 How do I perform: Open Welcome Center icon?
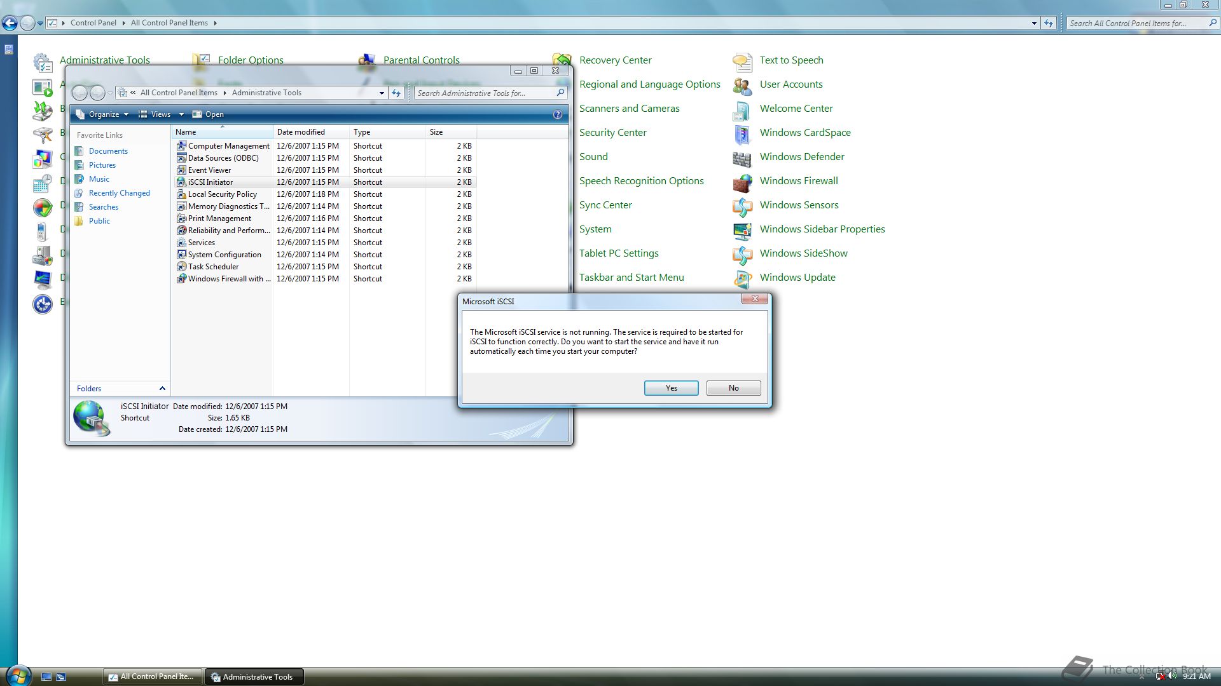(742, 110)
